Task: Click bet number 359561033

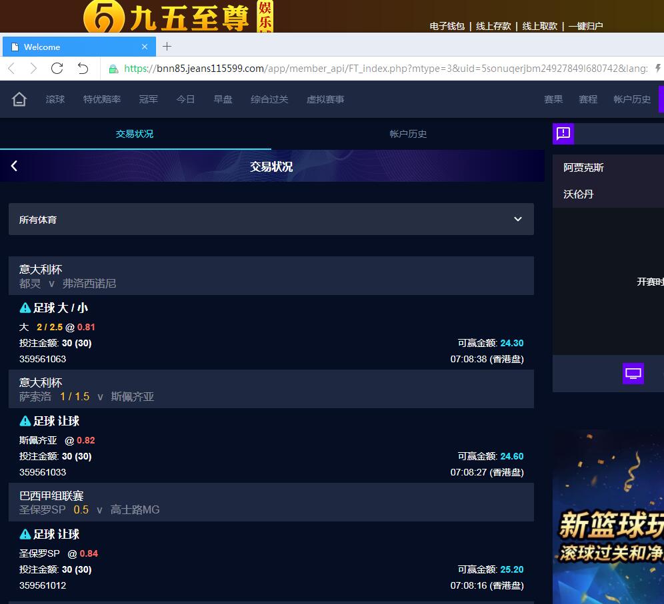Action: (43, 472)
